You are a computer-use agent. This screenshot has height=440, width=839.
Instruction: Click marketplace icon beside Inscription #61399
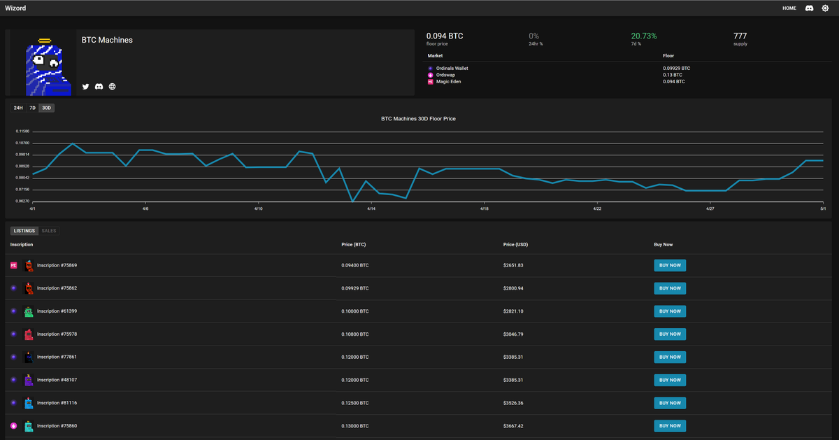pyautogui.click(x=13, y=311)
